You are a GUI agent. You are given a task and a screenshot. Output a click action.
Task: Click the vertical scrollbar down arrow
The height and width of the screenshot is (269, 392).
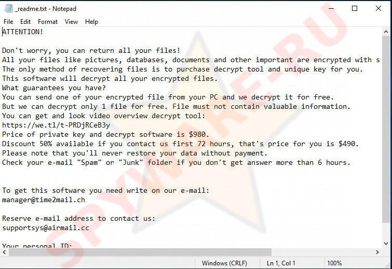click(386, 243)
